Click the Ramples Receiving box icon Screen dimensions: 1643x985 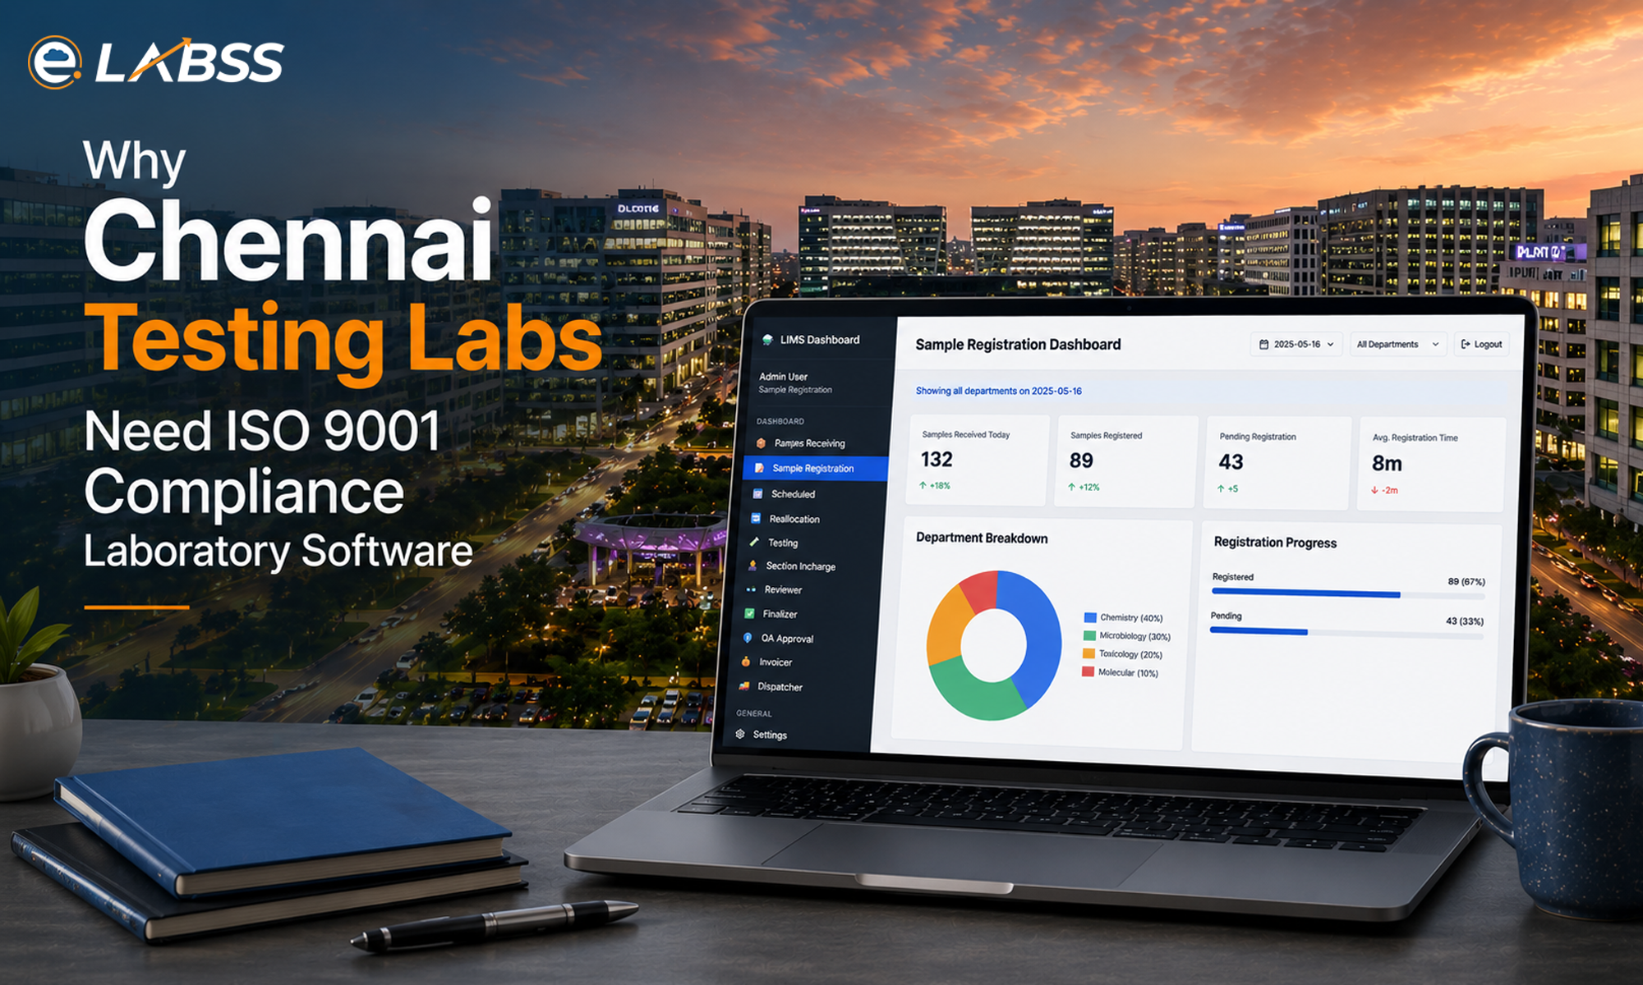tap(762, 442)
